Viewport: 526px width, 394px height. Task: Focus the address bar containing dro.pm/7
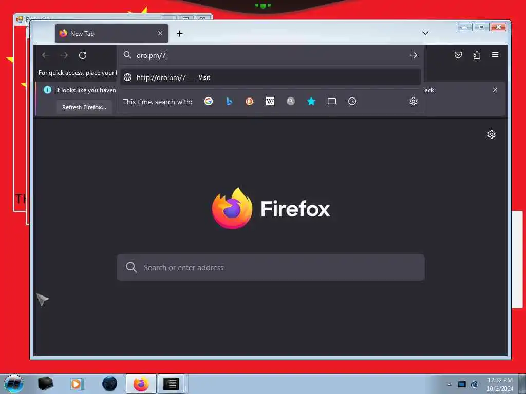click(x=270, y=55)
